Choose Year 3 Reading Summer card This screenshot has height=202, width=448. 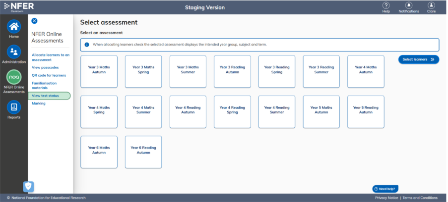pyautogui.click(x=321, y=72)
